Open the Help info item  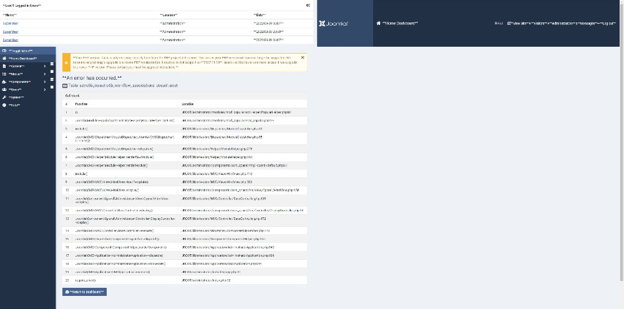click(14, 105)
